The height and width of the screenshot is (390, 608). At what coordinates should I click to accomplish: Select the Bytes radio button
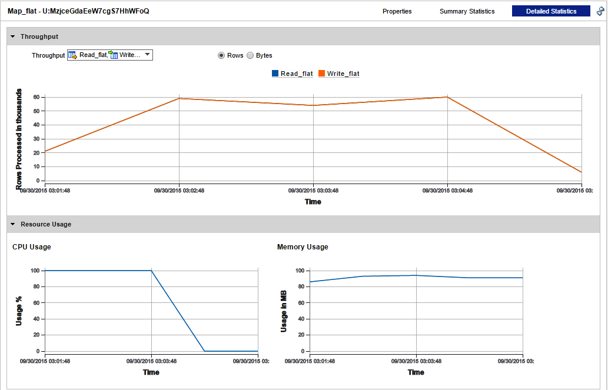(250, 55)
